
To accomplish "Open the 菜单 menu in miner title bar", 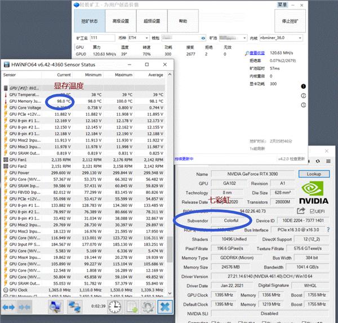I will 282,4.
